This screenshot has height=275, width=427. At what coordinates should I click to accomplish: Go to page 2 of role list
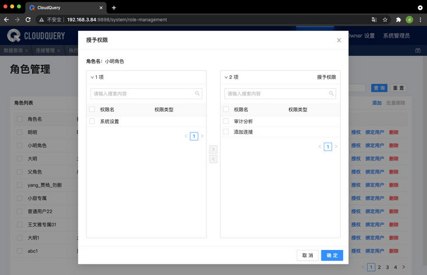379,267
